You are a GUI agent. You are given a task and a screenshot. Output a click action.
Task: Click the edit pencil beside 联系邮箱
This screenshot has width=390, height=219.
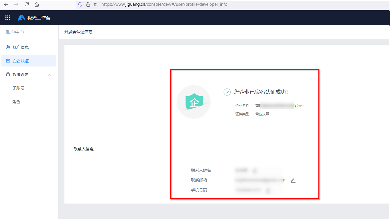[x=293, y=180]
